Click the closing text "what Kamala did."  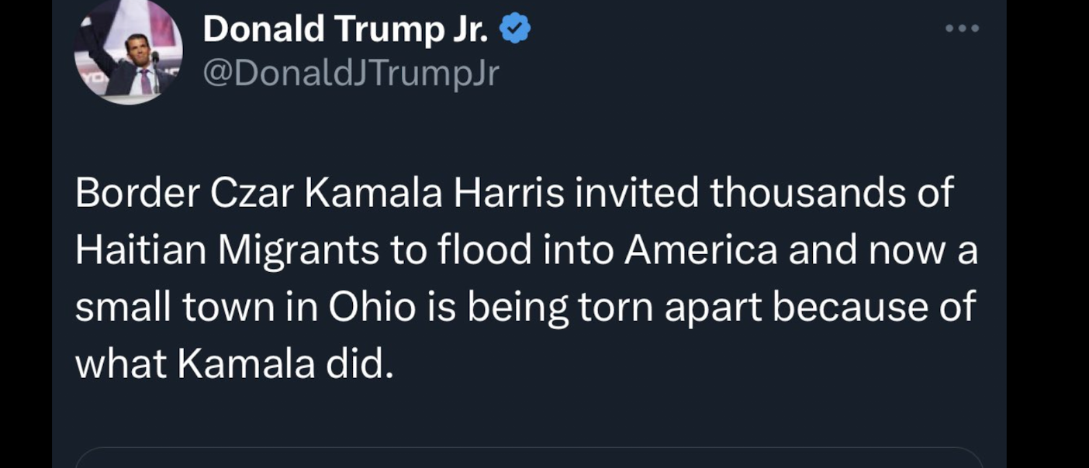click(x=235, y=364)
